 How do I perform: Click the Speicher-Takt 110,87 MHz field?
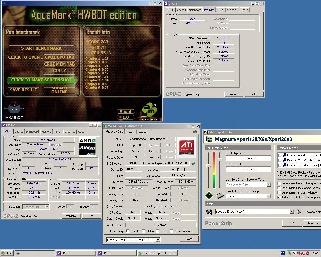(248, 169)
